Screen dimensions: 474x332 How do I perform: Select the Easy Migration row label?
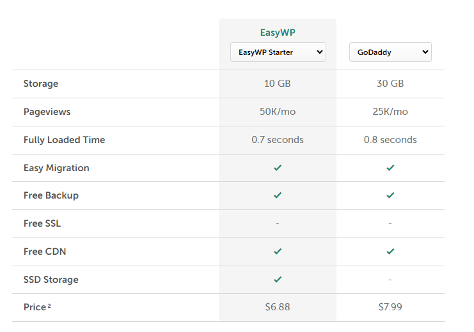tap(56, 168)
